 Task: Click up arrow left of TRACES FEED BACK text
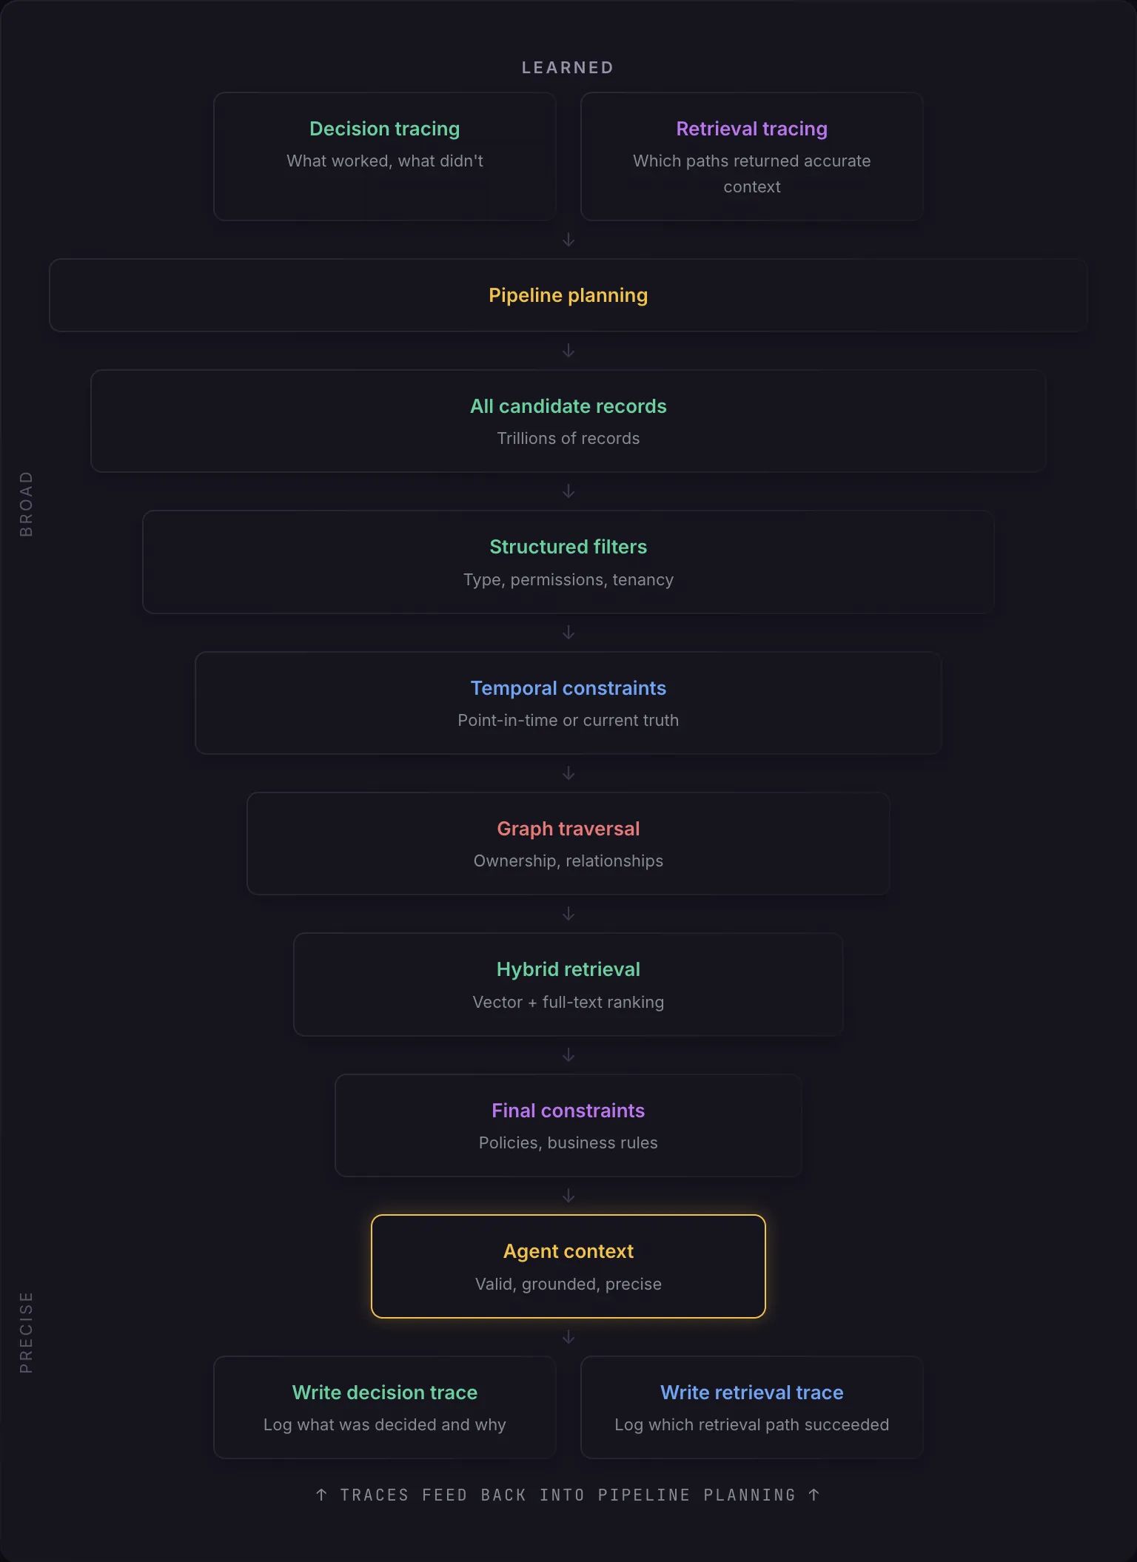tap(321, 1495)
